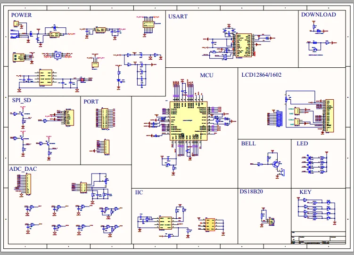Select the orange-bordered chip in IIC section

[x=210, y=225]
